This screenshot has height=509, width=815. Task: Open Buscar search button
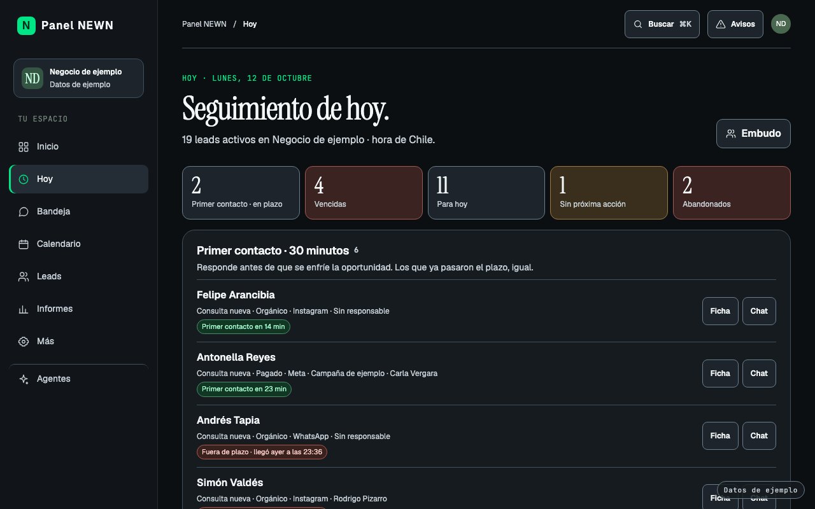662,24
